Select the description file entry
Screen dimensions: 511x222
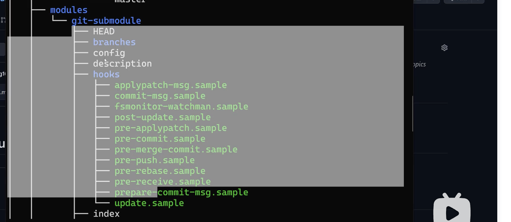click(122, 64)
